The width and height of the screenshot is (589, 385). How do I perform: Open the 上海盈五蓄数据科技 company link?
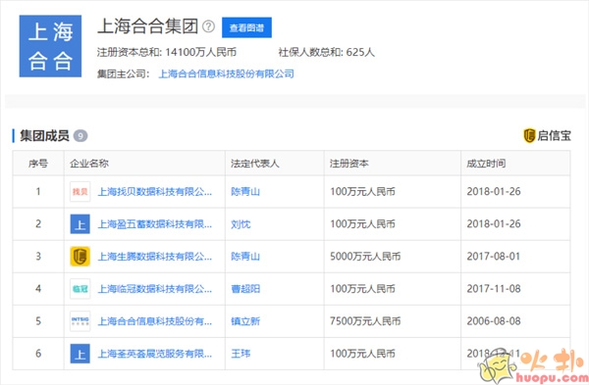pos(155,224)
